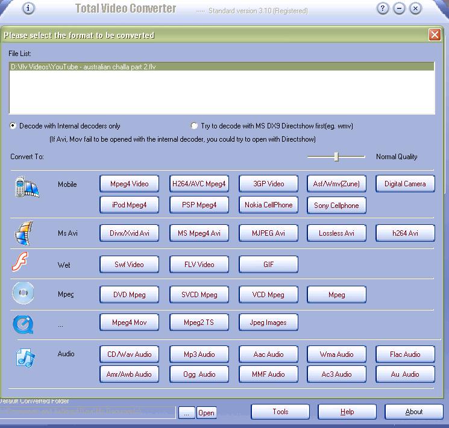Choose Mpeg4 Mov format
The image size is (449, 428).
point(130,323)
